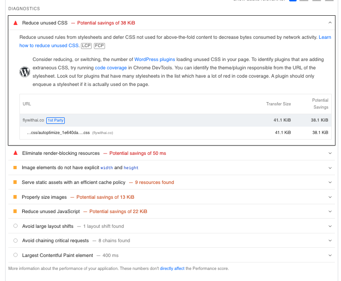Click the orange square beside Reduce unused JavaScript
The height and width of the screenshot is (281, 341).
(x=15, y=212)
